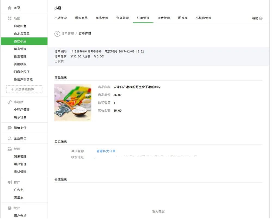Open 用户管理 in the sidebar

click(x=20, y=164)
